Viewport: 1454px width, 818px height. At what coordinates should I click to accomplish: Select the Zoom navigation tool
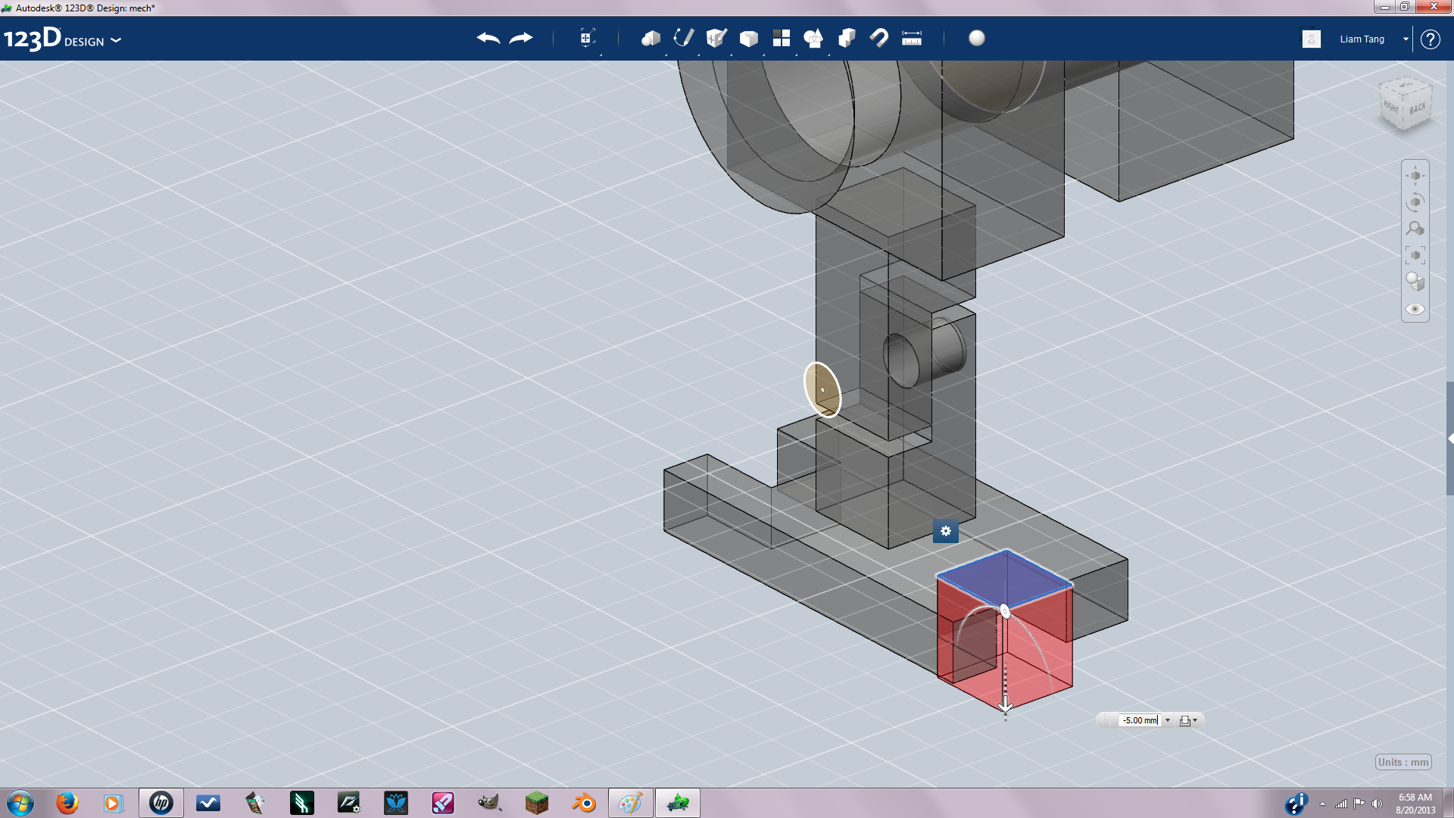coord(1415,229)
